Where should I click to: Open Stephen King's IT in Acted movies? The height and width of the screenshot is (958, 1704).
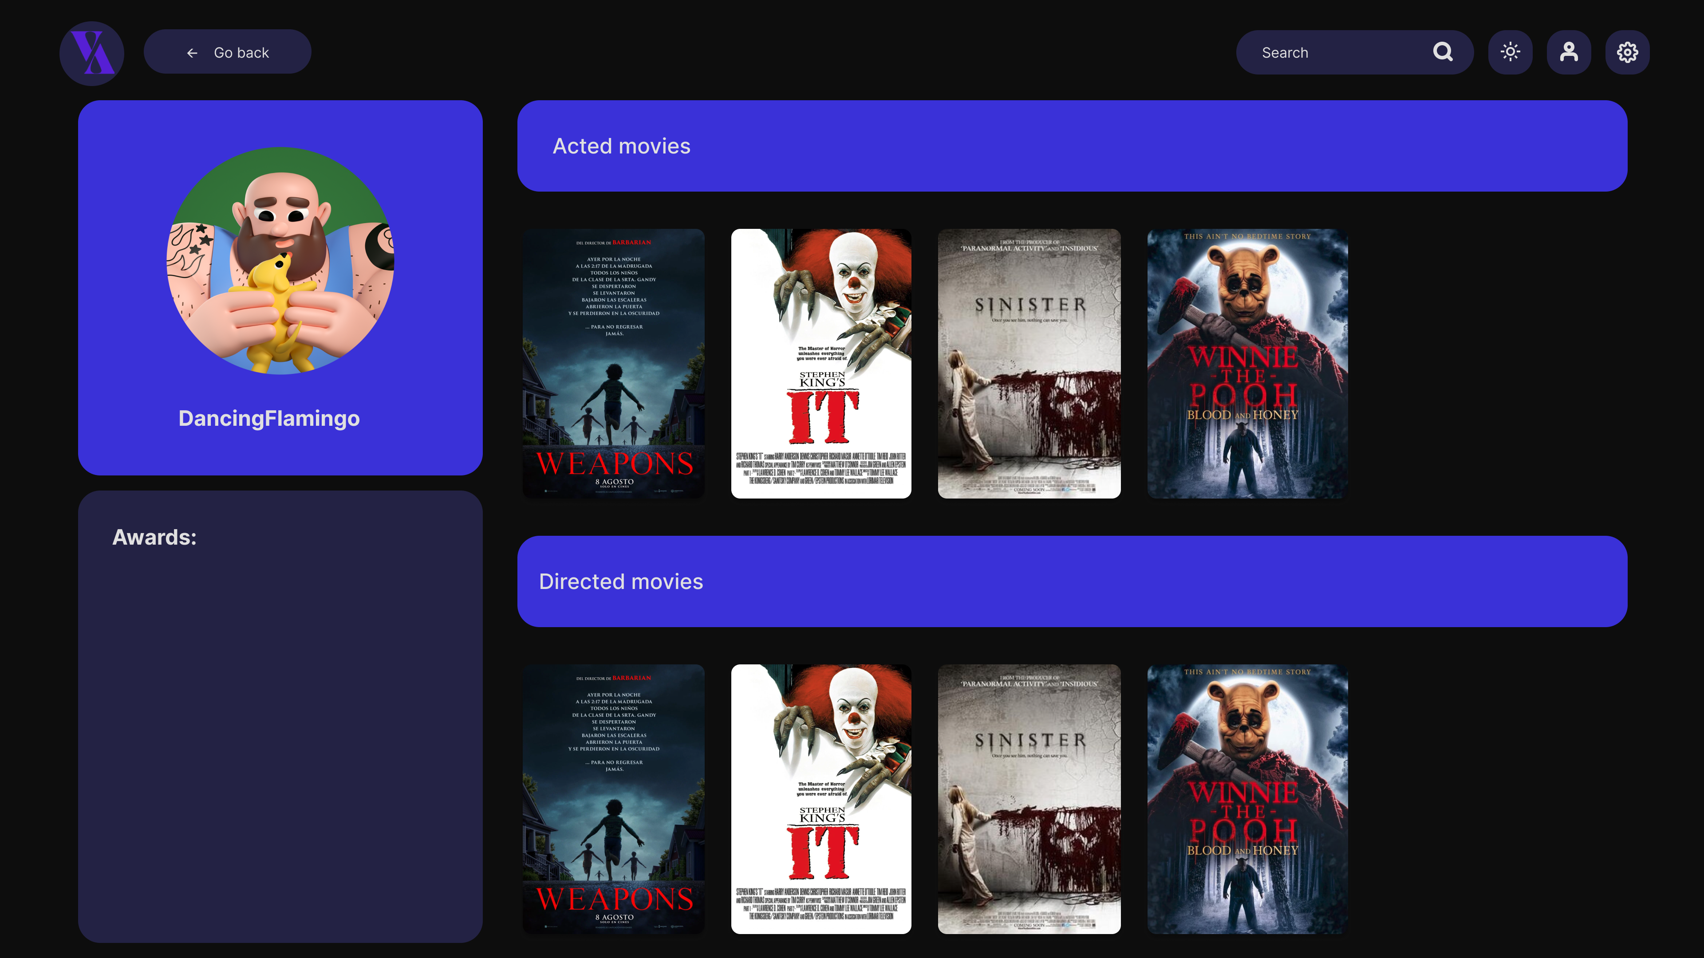[821, 364]
